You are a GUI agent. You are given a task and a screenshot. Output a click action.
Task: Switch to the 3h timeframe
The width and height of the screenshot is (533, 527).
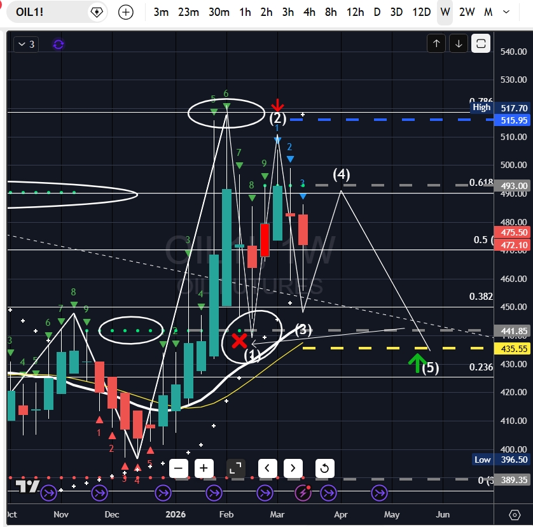pos(288,12)
